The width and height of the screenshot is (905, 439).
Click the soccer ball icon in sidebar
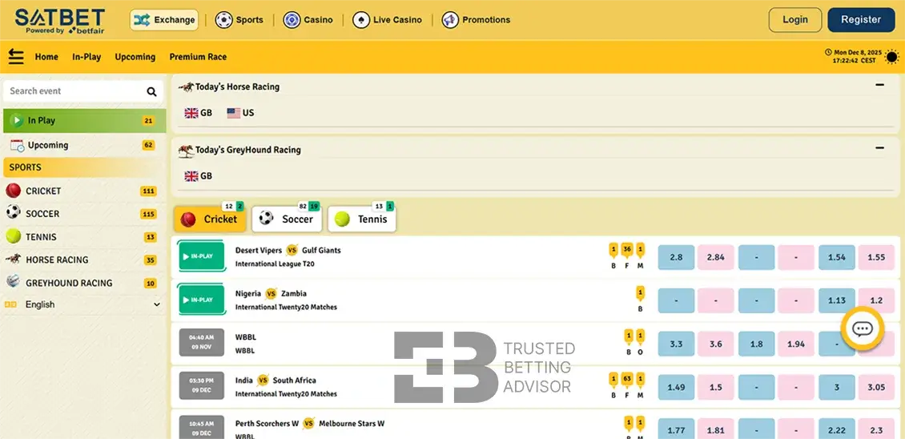tap(14, 213)
